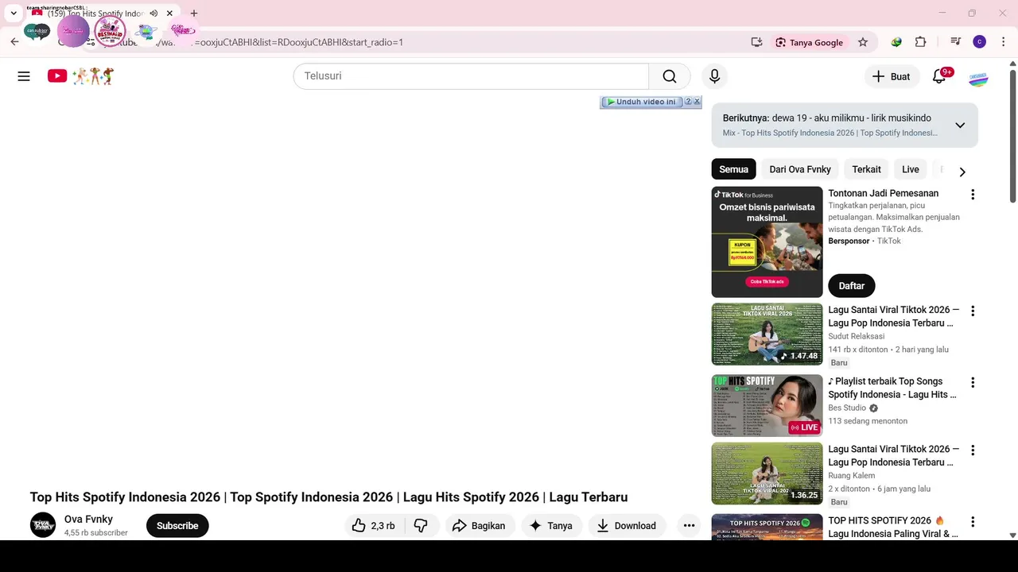Switch to the Top Hits Spotify browser tab

[x=95, y=14]
